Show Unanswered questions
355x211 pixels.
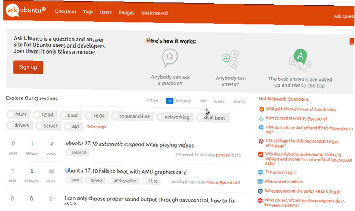click(x=154, y=13)
